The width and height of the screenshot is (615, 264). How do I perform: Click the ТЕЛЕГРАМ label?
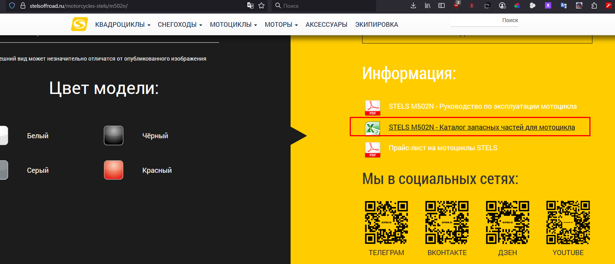(x=386, y=253)
